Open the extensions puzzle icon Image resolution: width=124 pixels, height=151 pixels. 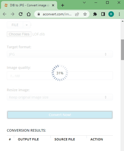95,14
